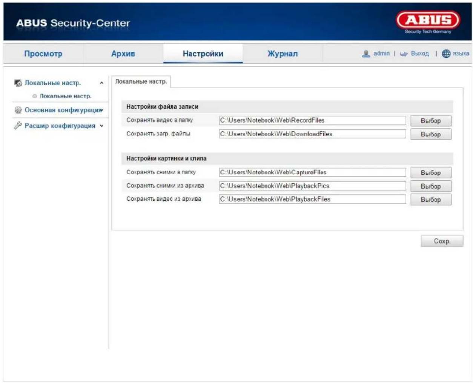Switch to the Архив tab
The width and height of the screenshot is (473, 383).
pyautogui.click(x=123, y=54)
